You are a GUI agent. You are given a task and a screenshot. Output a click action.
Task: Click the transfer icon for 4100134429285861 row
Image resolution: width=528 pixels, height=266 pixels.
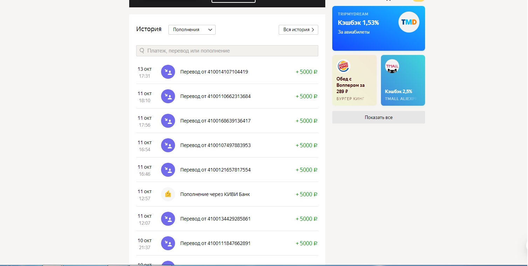(168, 219)
